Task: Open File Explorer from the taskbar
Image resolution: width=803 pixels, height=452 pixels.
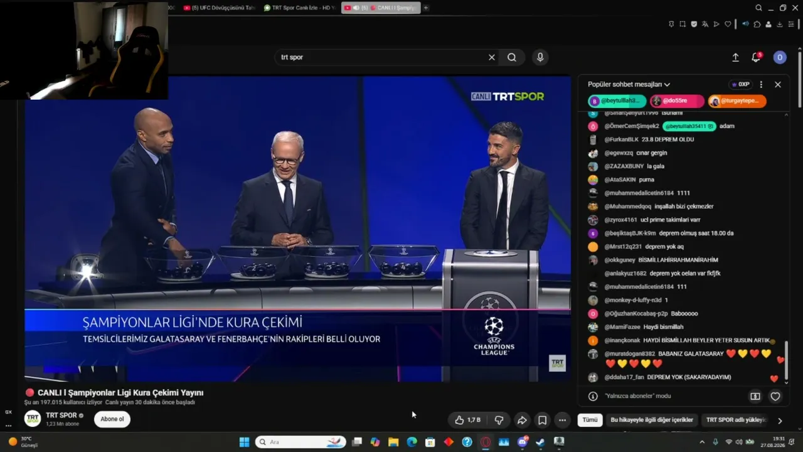Action: click(x=393, y=442)
